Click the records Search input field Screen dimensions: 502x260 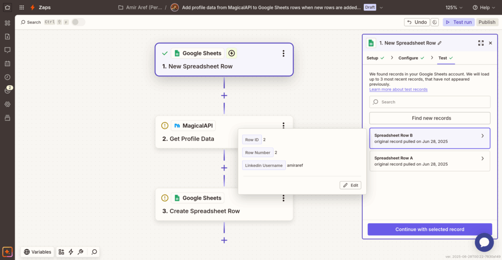(429, 102)
